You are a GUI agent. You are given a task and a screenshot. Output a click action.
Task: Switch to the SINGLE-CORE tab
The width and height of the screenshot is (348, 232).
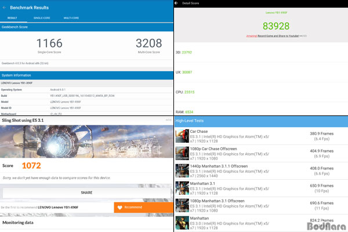(x=42, y=18)
